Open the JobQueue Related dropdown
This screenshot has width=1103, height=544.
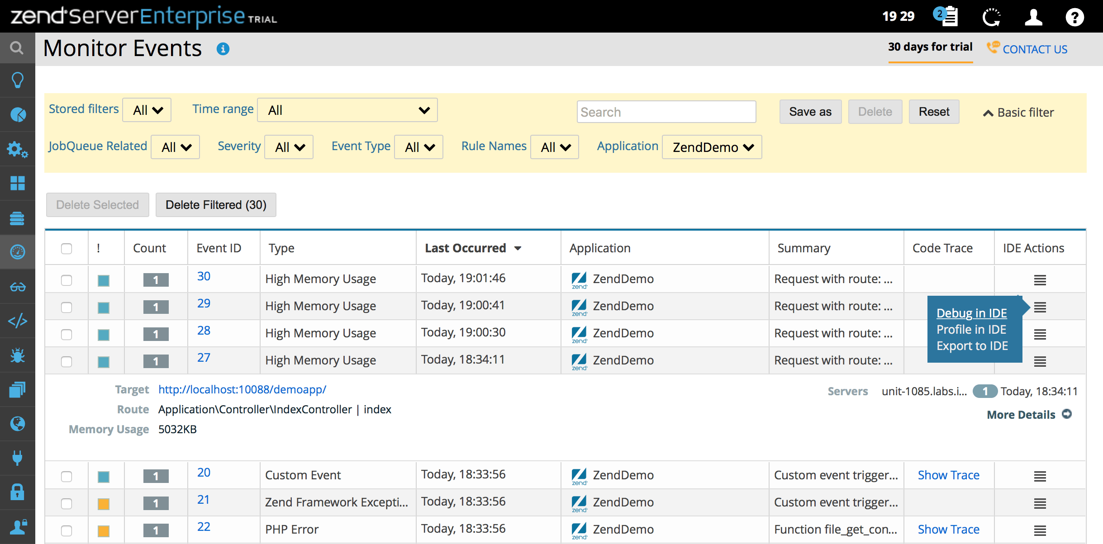[x=176, y=147]
